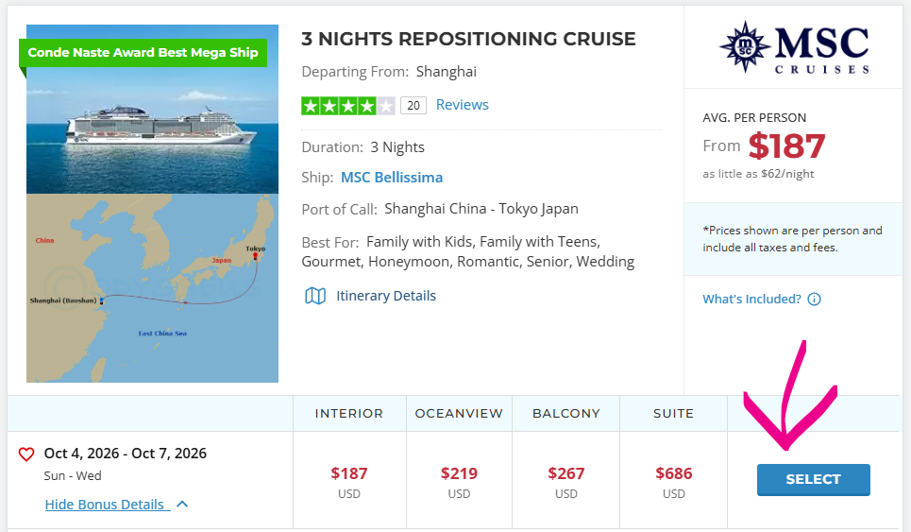
Task: Collapse the Hide Bonus Details chevron
Action: (x=182, y=505)
